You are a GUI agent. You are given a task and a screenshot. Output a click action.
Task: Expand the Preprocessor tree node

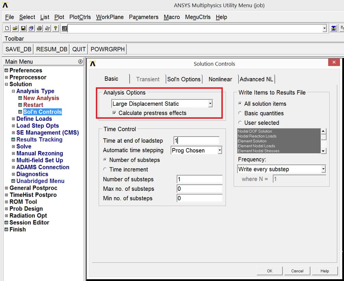click(x=6, y=77)
